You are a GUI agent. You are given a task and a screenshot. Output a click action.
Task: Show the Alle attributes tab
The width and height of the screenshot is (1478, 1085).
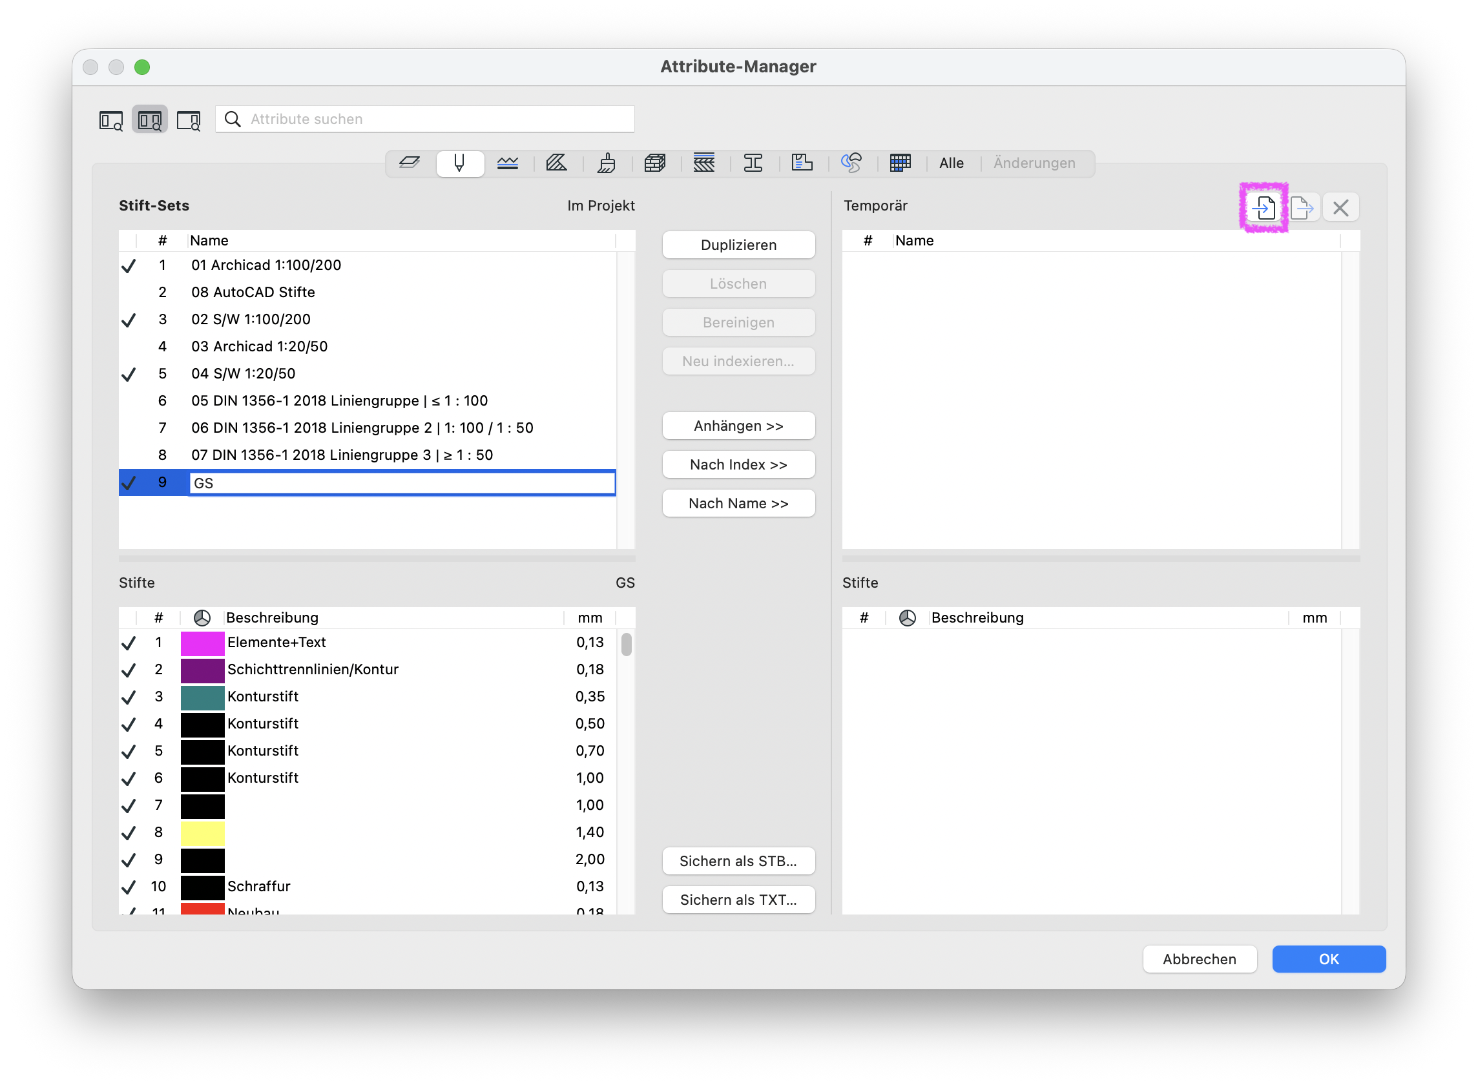[952, 163]
